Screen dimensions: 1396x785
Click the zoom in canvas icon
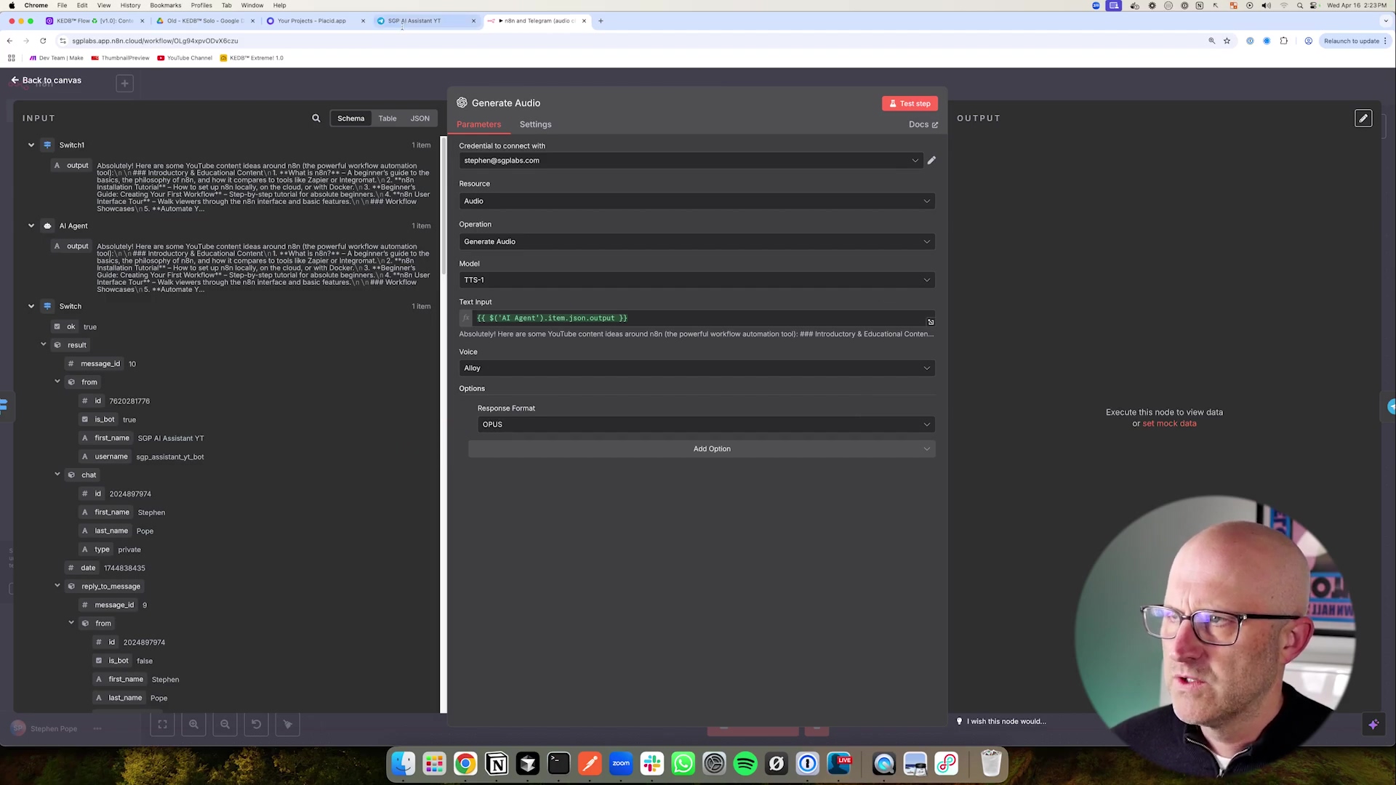click(193, 725)
